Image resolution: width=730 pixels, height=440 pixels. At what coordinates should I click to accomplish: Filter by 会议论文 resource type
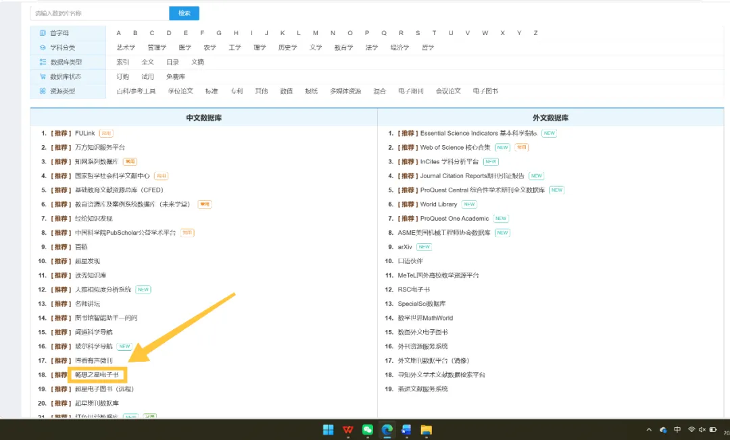tap(448, 91)
